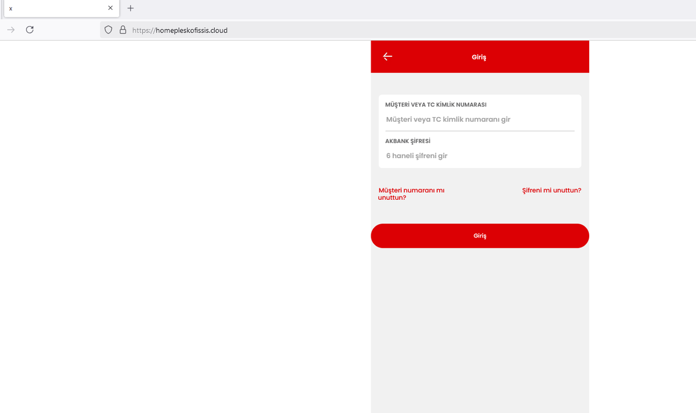
Task: Open the Şifreni mi unuttun link
Action: tap(552, 190)
